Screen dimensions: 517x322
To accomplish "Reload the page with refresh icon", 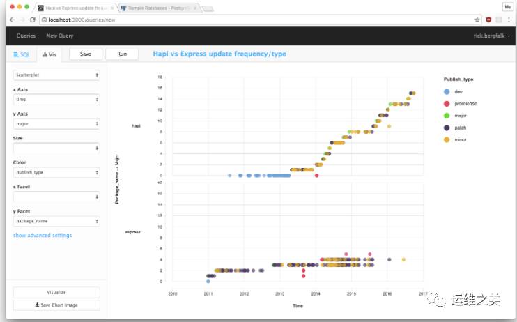I will [32, 20].
